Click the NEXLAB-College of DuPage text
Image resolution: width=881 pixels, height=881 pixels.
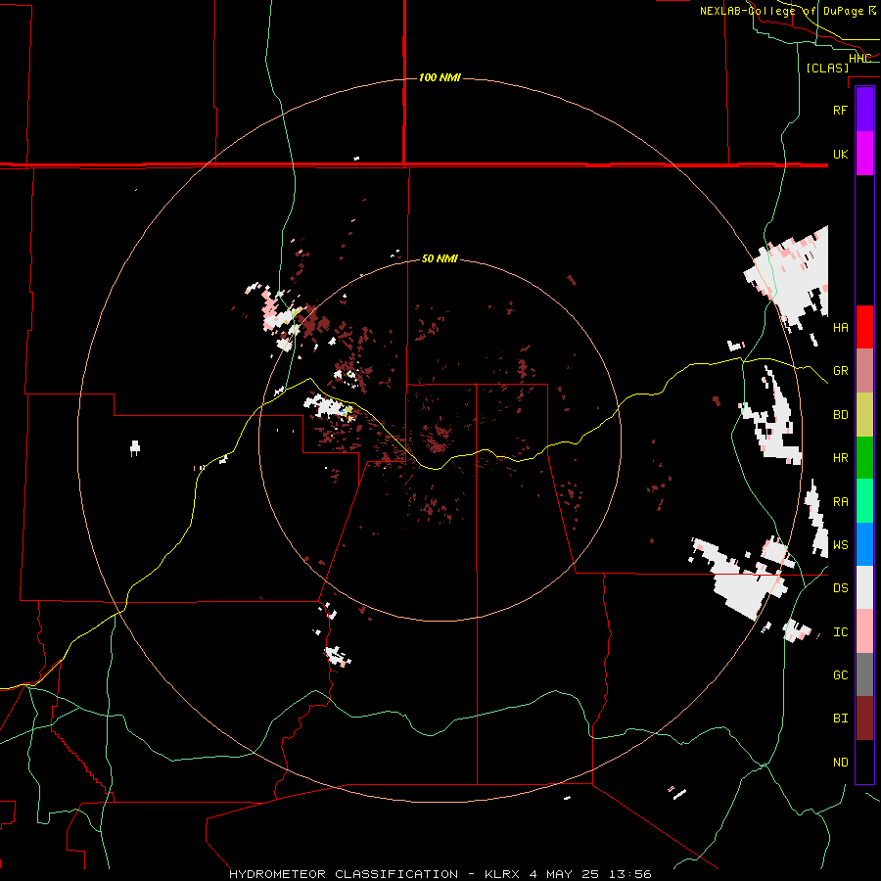point(781,11)
